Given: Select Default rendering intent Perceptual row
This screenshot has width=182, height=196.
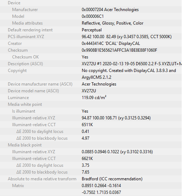Looking at the screenshot, I should click(x=91, y=30).
